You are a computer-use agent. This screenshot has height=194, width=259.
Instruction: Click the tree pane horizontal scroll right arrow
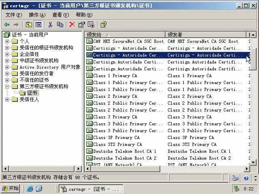(78, 169)
